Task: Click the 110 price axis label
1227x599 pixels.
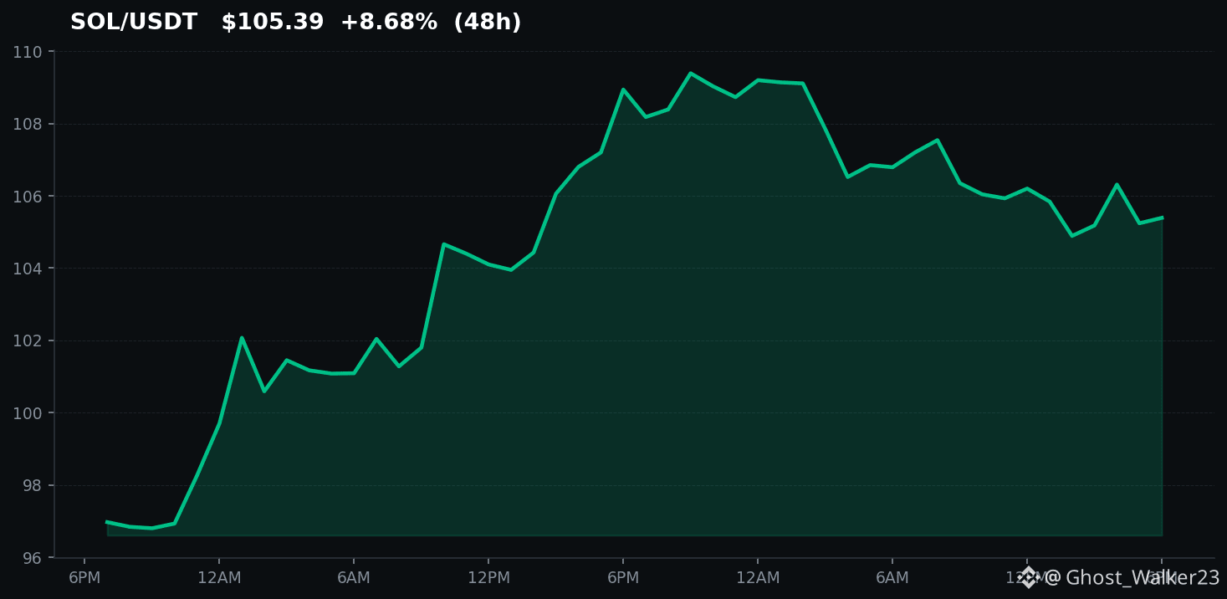Action: 28,52
